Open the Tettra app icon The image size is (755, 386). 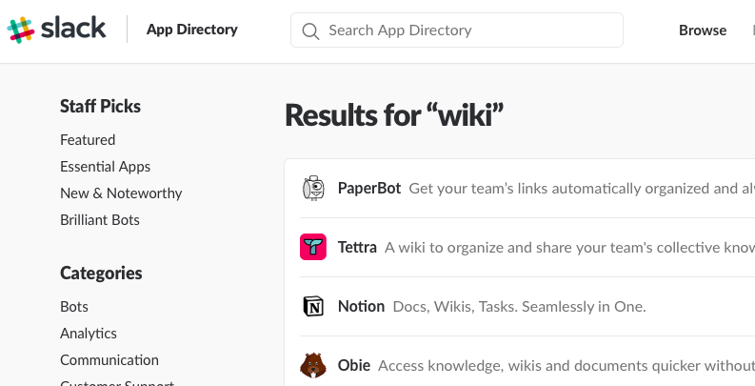coord(313,247)
